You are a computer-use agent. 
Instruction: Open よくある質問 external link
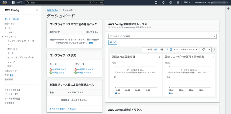(x=12, y=98)
